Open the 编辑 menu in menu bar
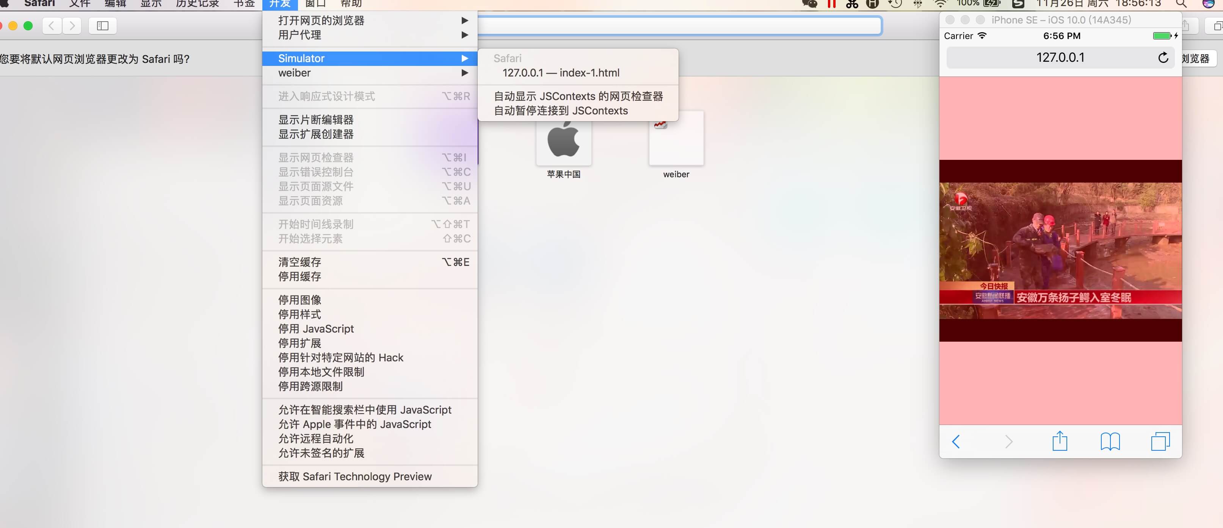This screenshot has width=1223, height=528. click(115, 4)
